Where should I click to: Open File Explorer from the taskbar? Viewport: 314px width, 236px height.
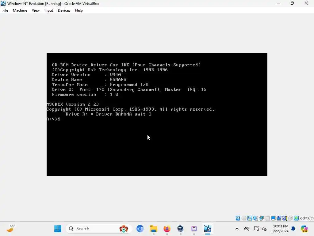(x=154, y=229)
